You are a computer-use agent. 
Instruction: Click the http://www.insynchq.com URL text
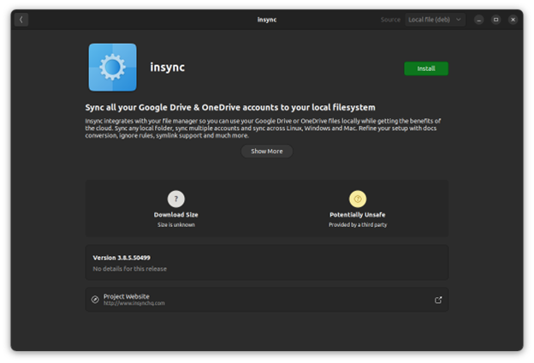(134, 303)
